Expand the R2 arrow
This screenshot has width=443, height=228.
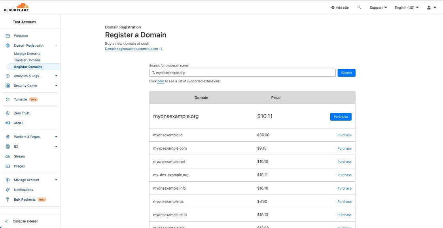(x=56, y=146)
